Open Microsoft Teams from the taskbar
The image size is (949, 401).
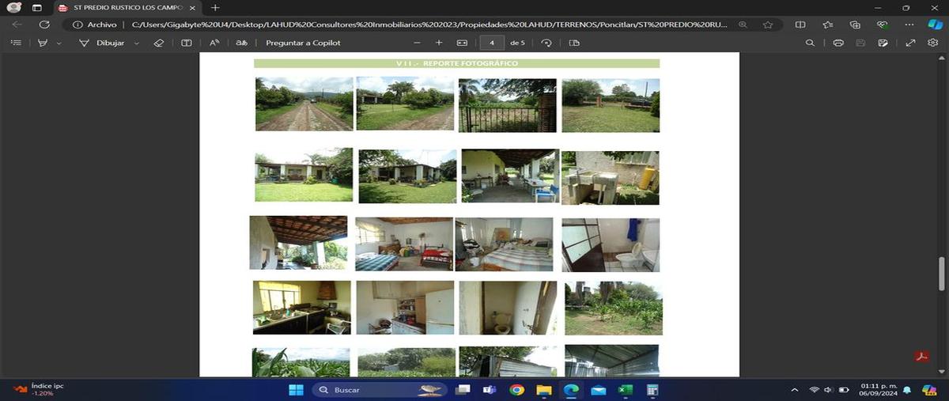pyautogui.click(x=490, y=390)
